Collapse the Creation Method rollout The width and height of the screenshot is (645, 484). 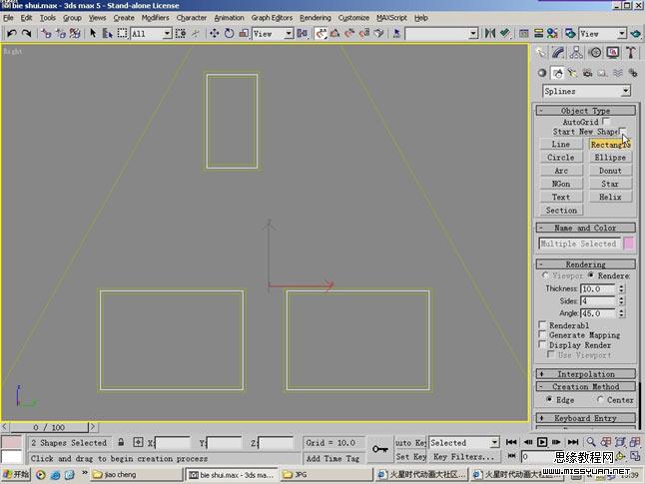[x=586, y=387]
